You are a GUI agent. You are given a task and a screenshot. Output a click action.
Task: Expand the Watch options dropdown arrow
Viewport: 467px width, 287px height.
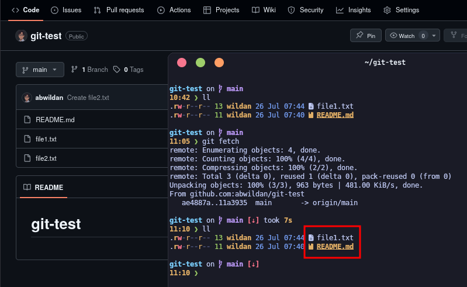point(434,36)
